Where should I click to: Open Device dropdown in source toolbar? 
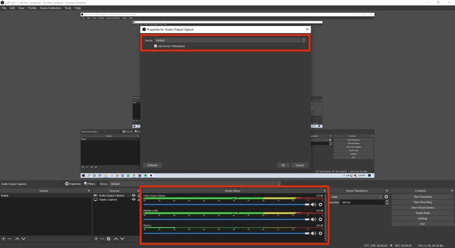coord(195,184)
